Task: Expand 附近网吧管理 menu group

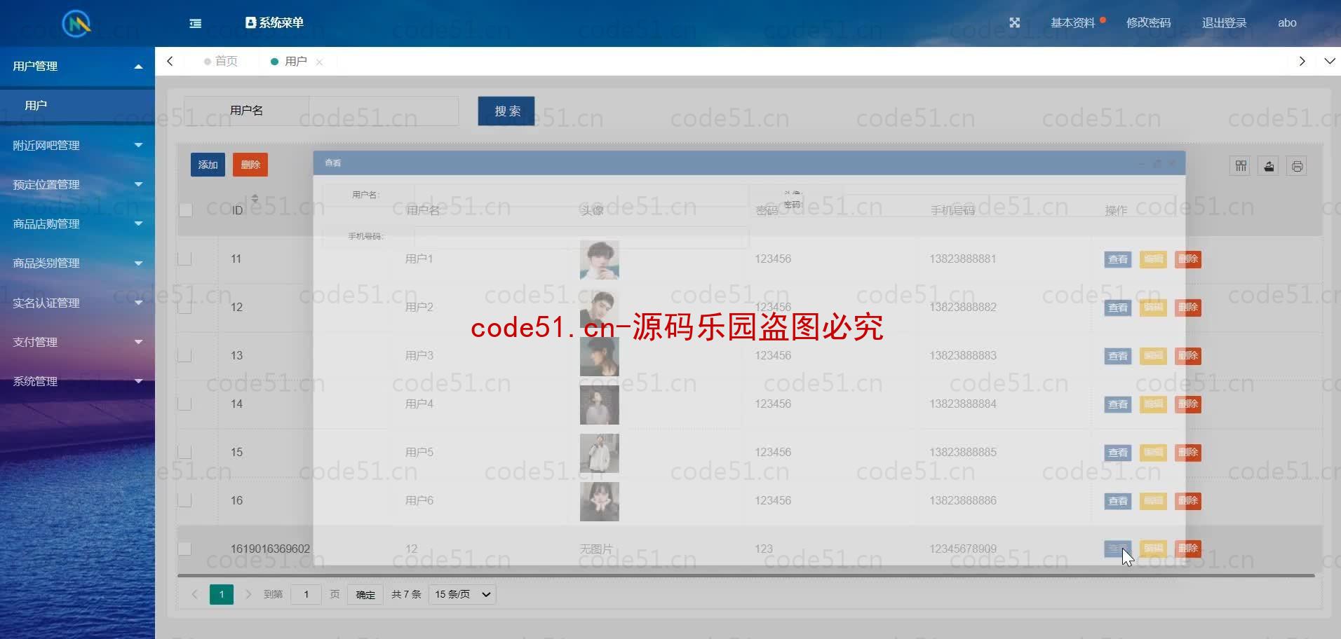Action: pos(77,145)
